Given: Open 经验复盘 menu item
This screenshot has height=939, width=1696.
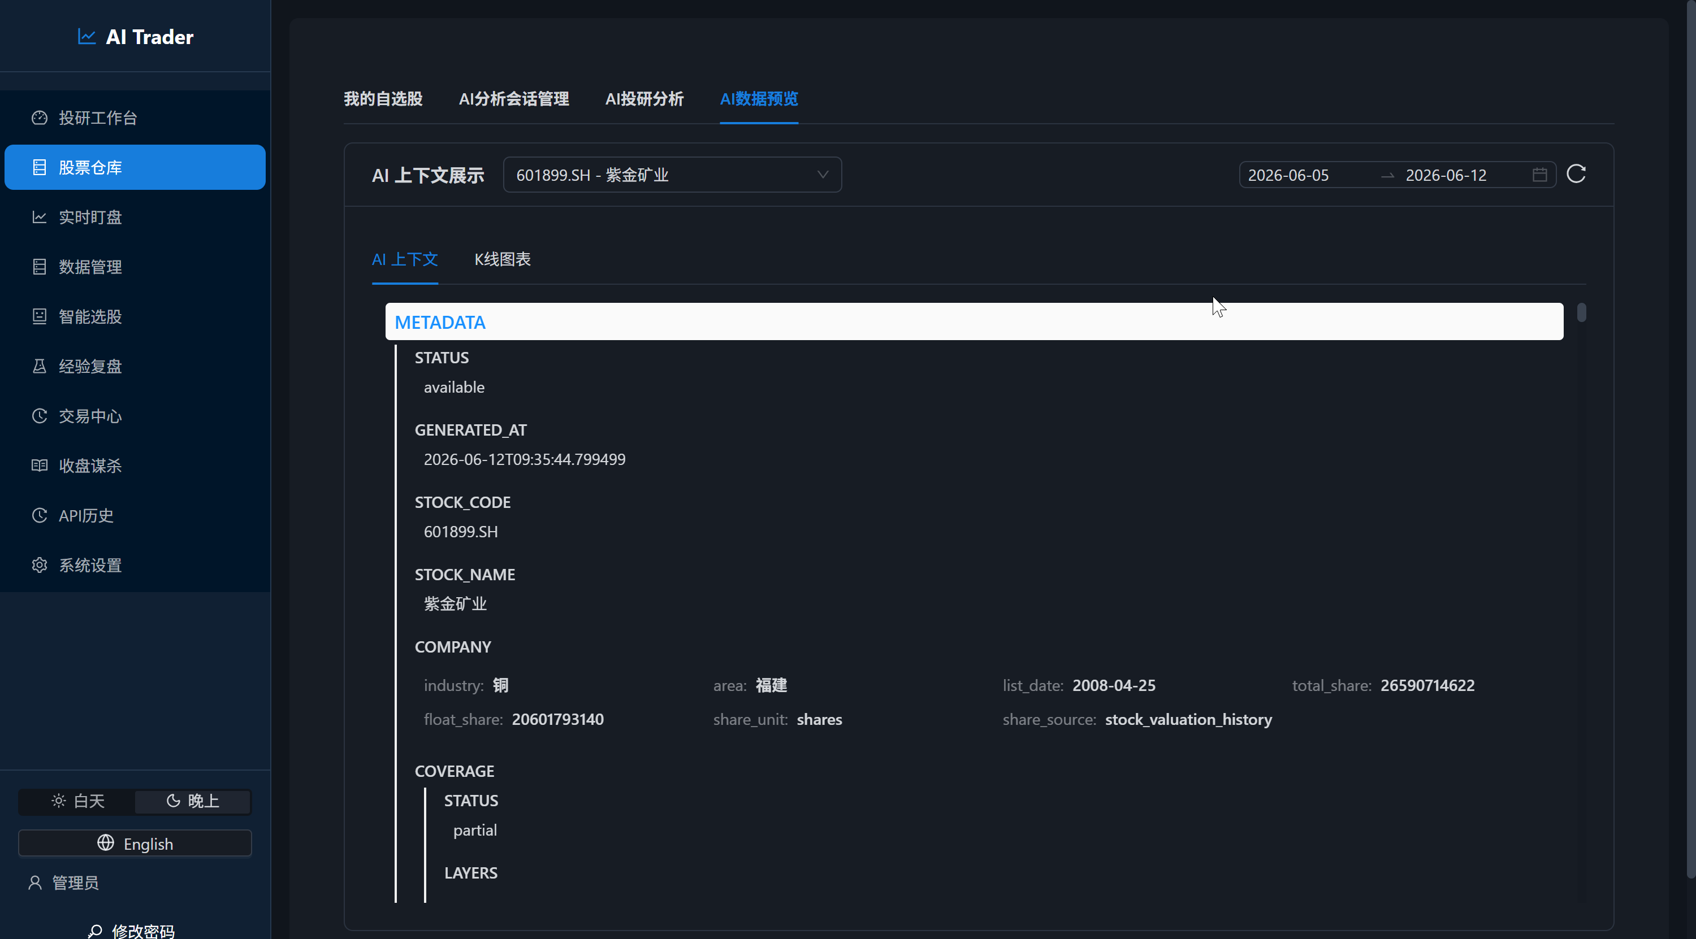Looking at the screenshot, I should 135,366.
